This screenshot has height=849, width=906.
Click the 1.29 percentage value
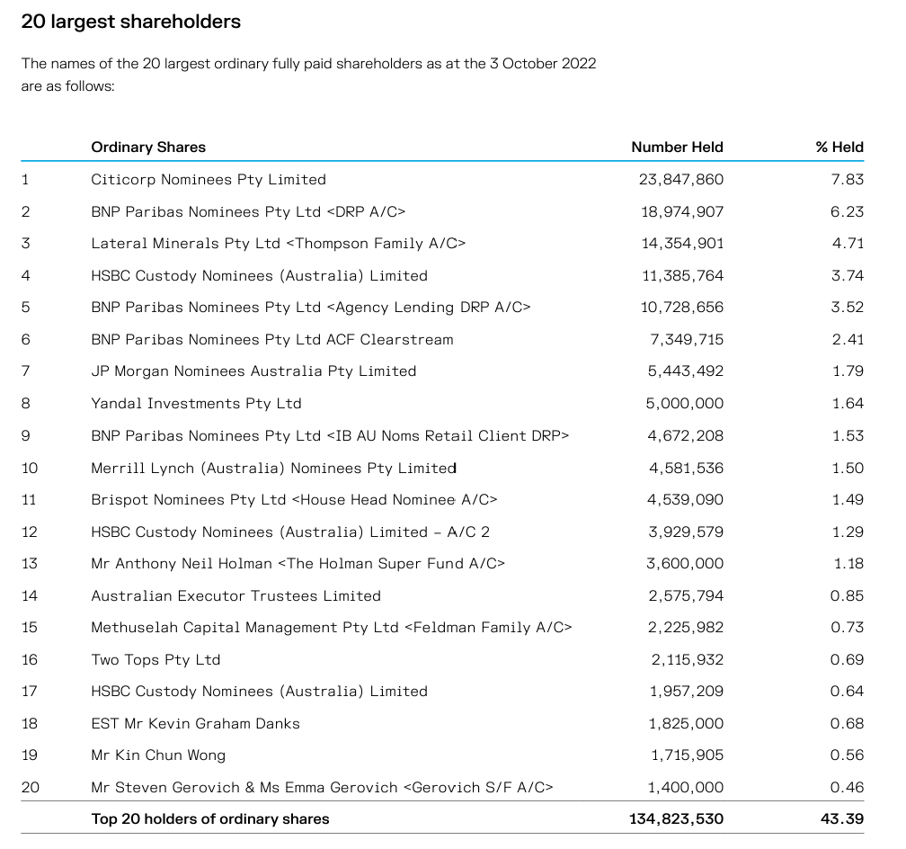point(848,532)
